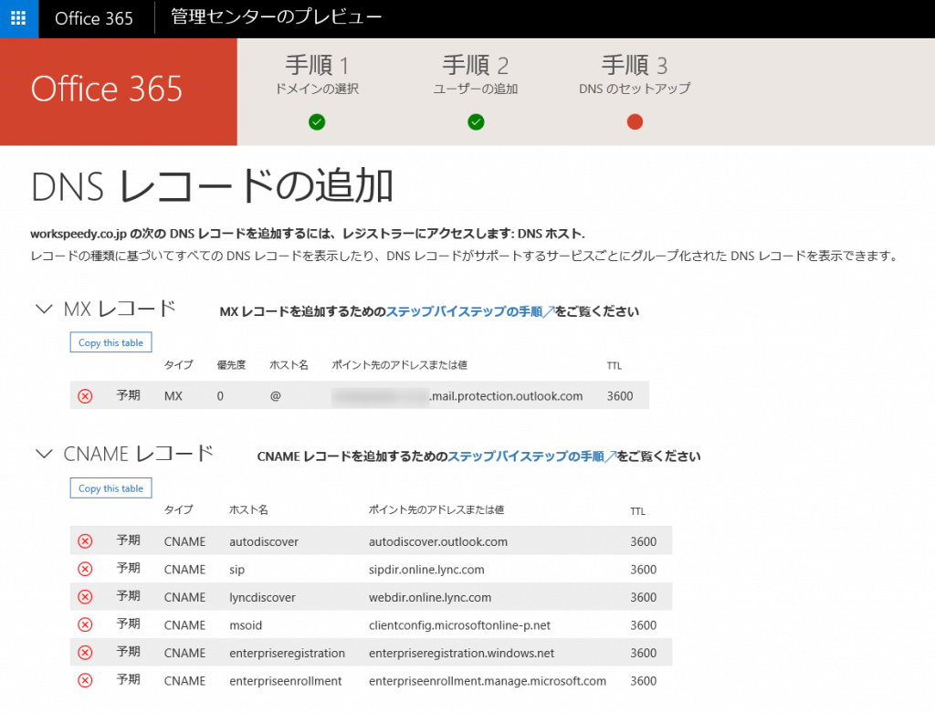Click green checkmark under 手順 2
Screen dimensions: 935x713
click(476, 122)
